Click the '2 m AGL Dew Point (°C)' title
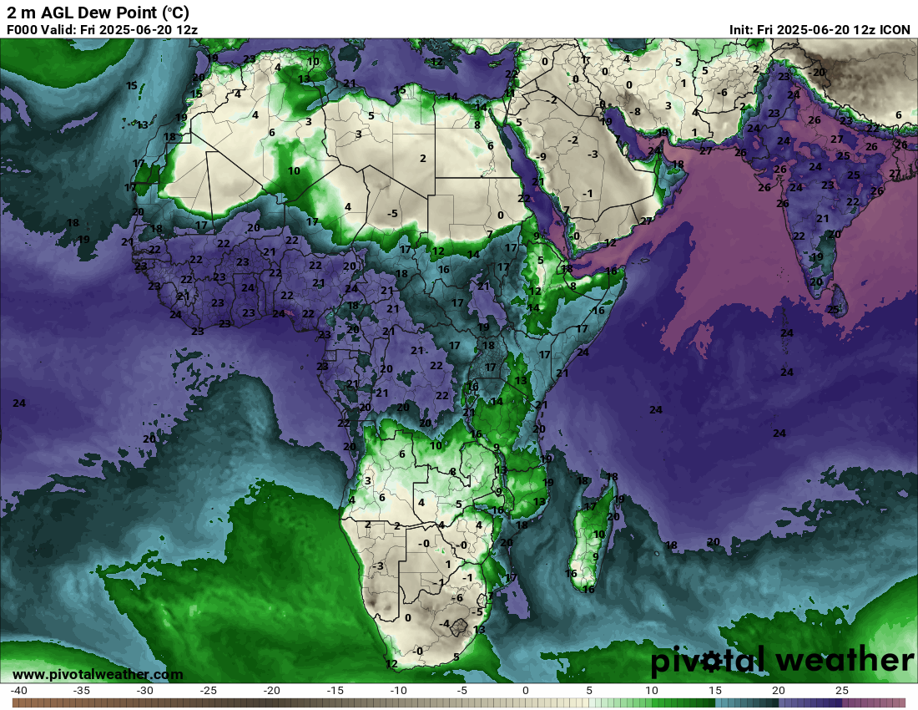 pyautogui.click(x=98, y=13)
